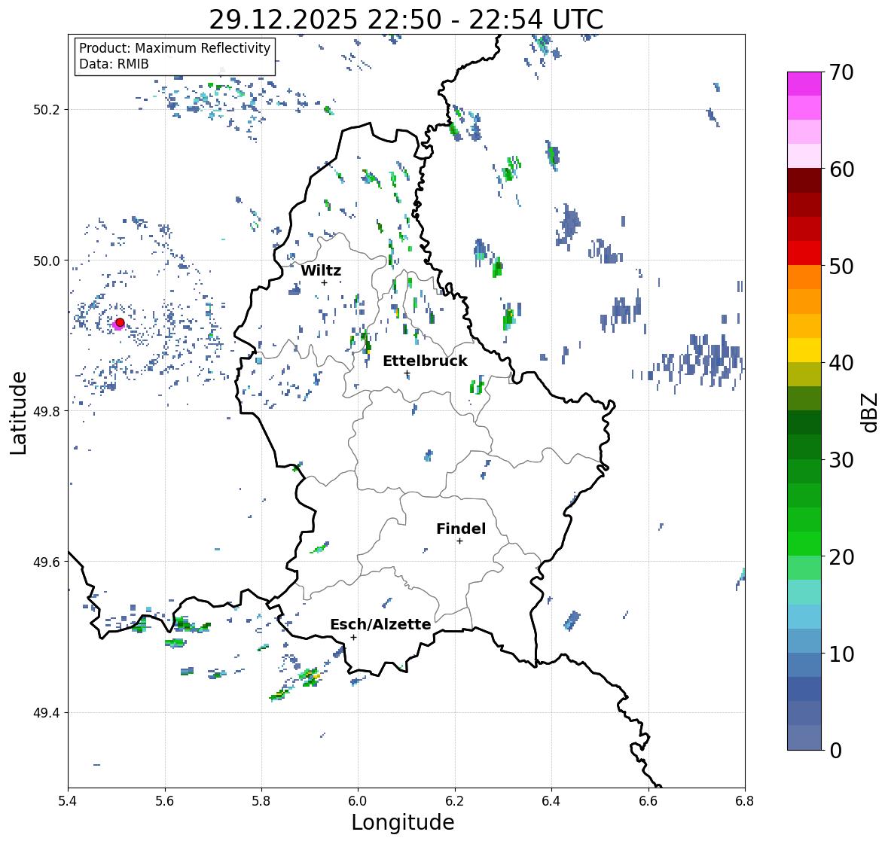
Task: Click the plus marker below the Findel label
Action: point(460,541)
